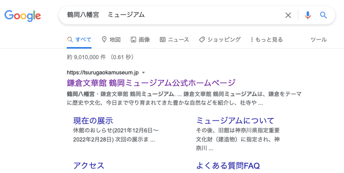This screenshot has height=173, width=344.
Task: Open the 現在の展示 sitelink
Action: click(x=93, y=121)
